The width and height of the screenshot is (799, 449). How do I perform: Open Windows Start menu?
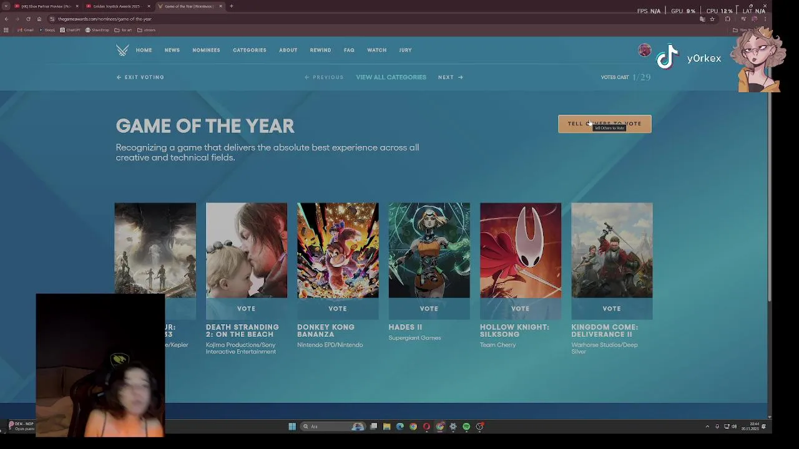292,427
